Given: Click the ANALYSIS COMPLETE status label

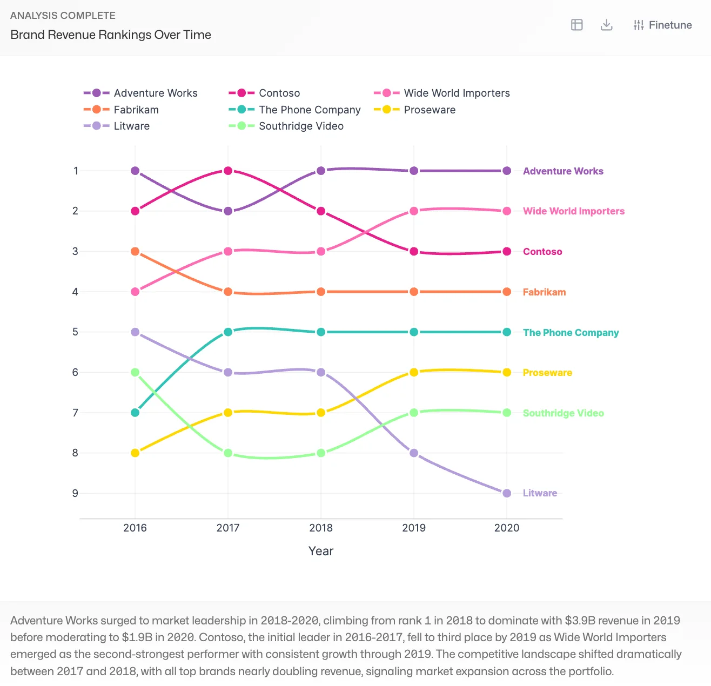Looking at the screenshot, I should click(63, 15).
